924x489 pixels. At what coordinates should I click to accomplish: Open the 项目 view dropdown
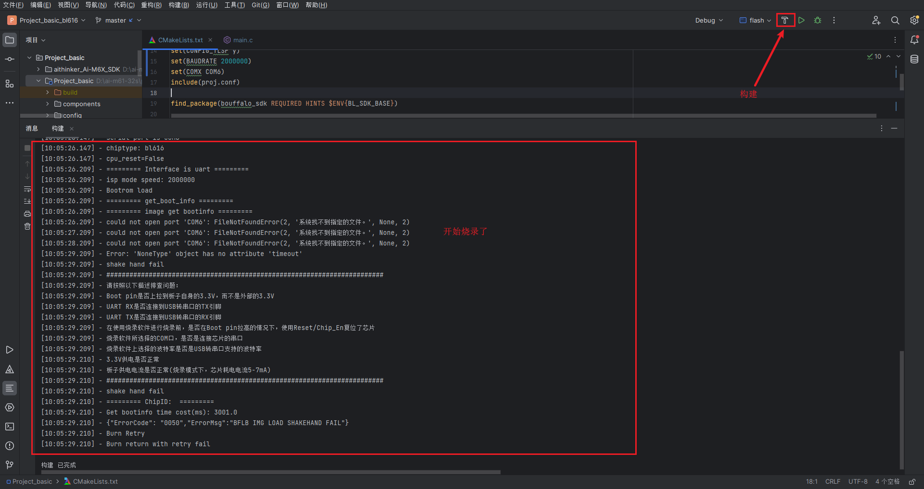click(36, 40)
